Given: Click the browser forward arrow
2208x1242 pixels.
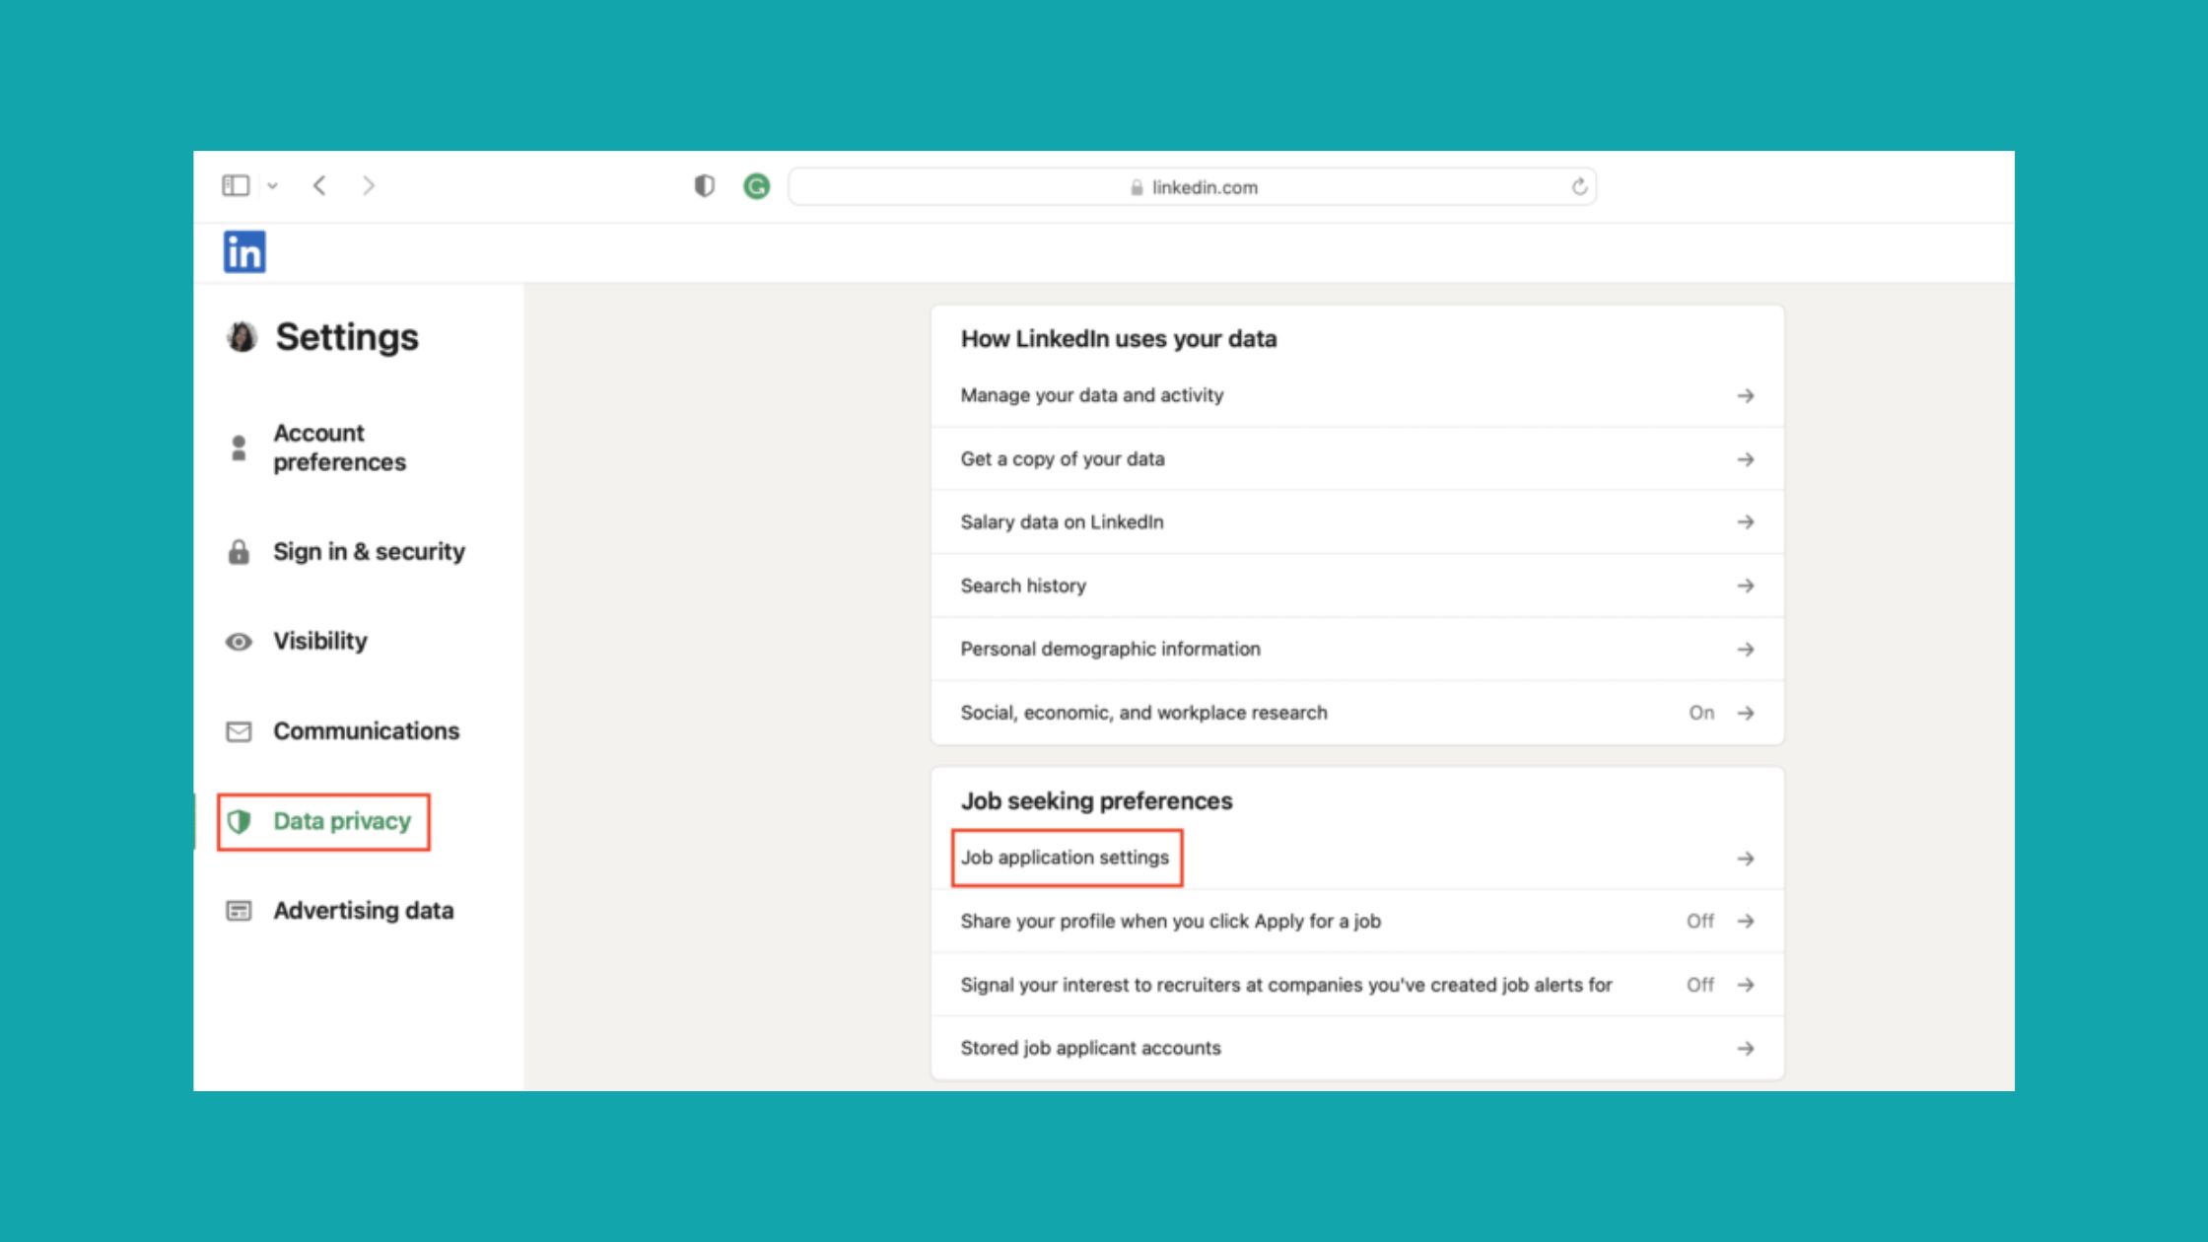Looking at the screenshot, I should pos(369,185).
